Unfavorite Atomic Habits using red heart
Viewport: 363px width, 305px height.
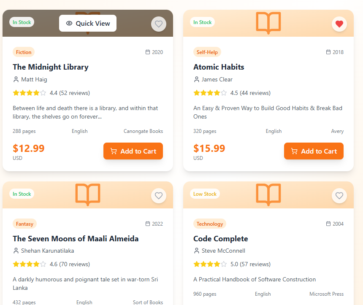click(x=339, y=24)
